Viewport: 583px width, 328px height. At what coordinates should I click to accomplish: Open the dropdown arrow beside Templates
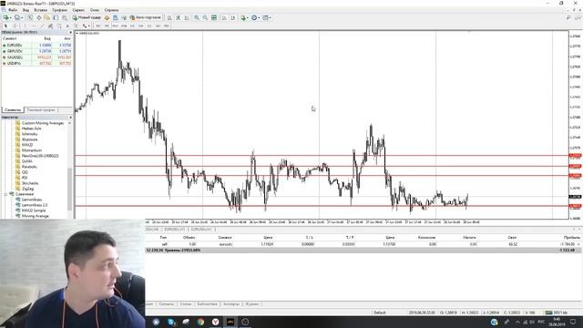click(x=270, y=18)
